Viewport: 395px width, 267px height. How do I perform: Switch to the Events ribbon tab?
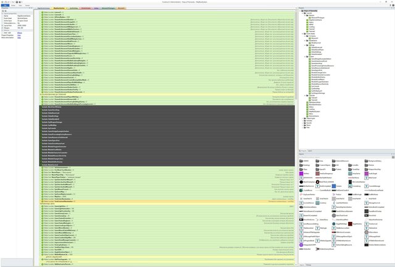pos(27,6)
